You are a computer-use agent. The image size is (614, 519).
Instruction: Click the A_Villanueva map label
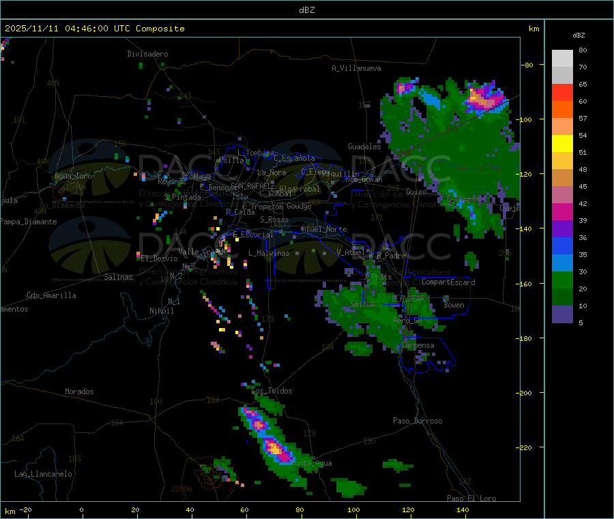tap(356, 68)
